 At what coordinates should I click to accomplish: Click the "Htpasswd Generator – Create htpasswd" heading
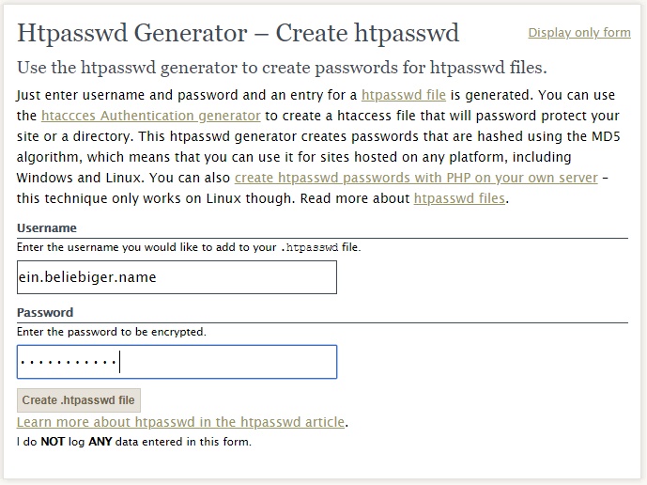pyautogui.click(x=239, y=34)
